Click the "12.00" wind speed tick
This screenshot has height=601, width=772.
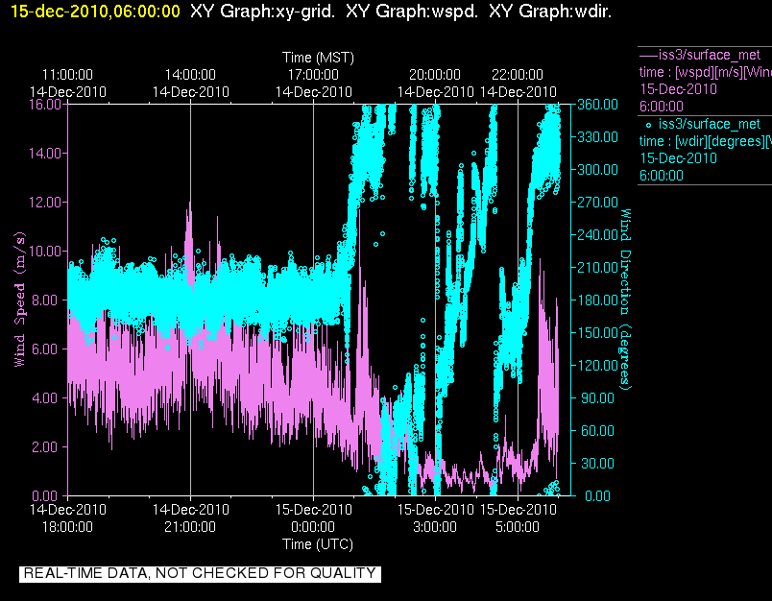click(45, 203)
